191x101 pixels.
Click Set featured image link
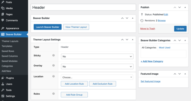point(150,81)
